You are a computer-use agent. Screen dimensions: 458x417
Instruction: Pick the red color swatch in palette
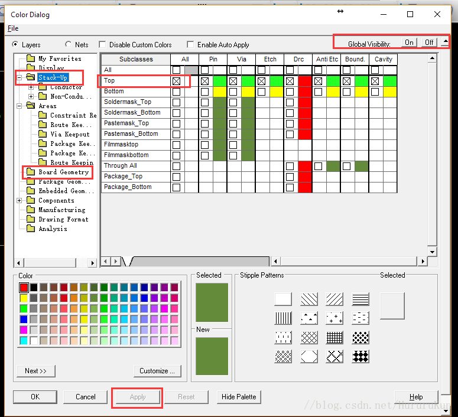(x=24, y=288)
